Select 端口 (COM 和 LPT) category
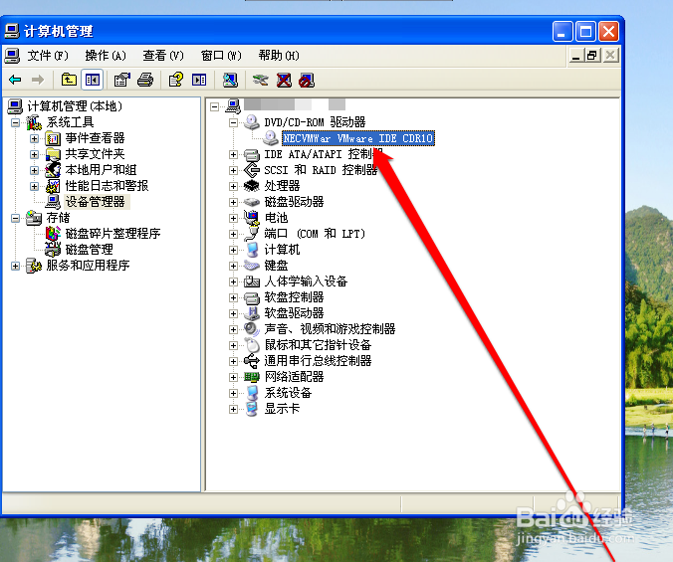The image size is (673, 562). [315, 234]
